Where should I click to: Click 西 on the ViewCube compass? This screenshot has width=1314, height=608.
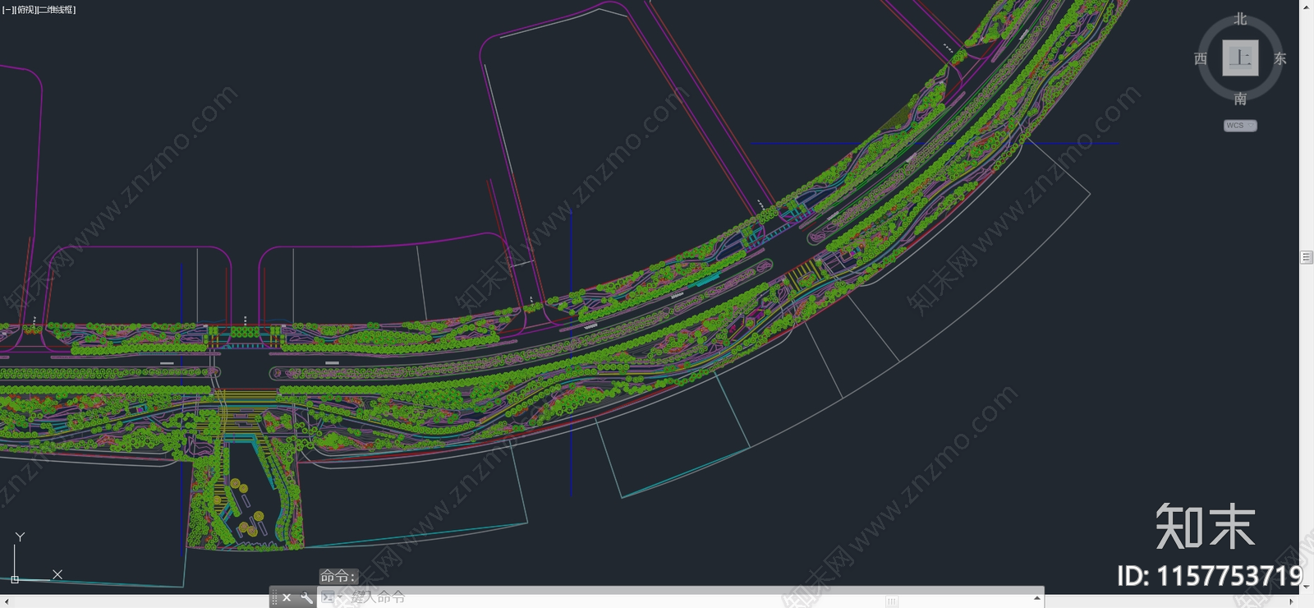[x=1201, y=59]
